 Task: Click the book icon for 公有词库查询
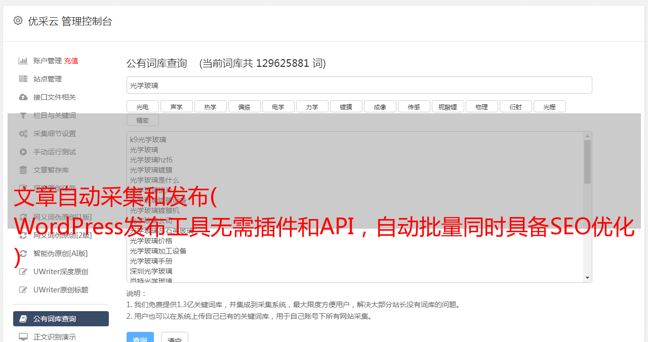click(23, 319)
